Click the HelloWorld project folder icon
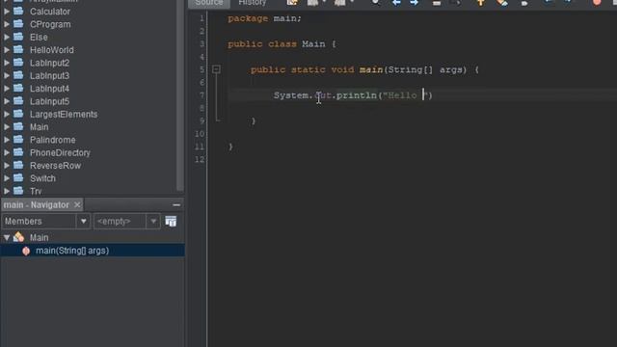 click(18, 49)
